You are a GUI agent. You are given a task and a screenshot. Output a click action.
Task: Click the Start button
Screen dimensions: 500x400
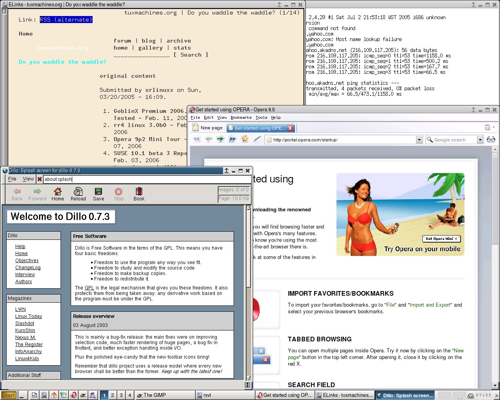pyautogui.click(x=9, y=395)
